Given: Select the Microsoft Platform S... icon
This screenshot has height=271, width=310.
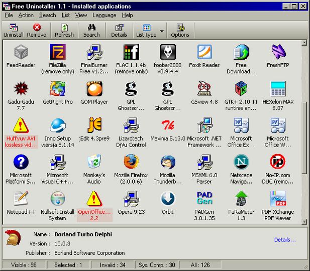Looking at the screenshot, I should pyautogui.click(x=21, y=162).
